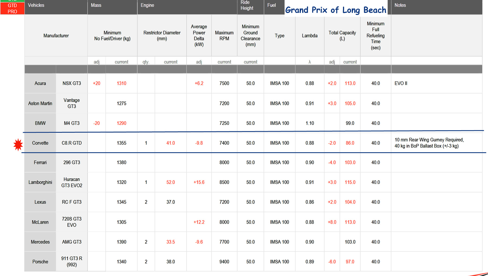Click BMW's 1.10 lambda value
This screenshot has width=488, height=276.
tap(310, 123)
